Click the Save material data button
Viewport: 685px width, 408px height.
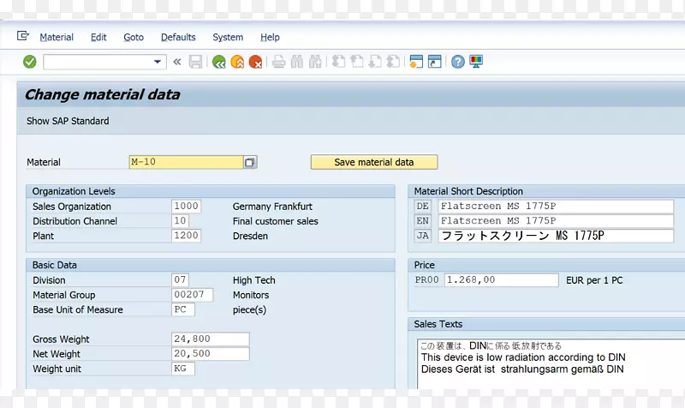click(374, 162)
